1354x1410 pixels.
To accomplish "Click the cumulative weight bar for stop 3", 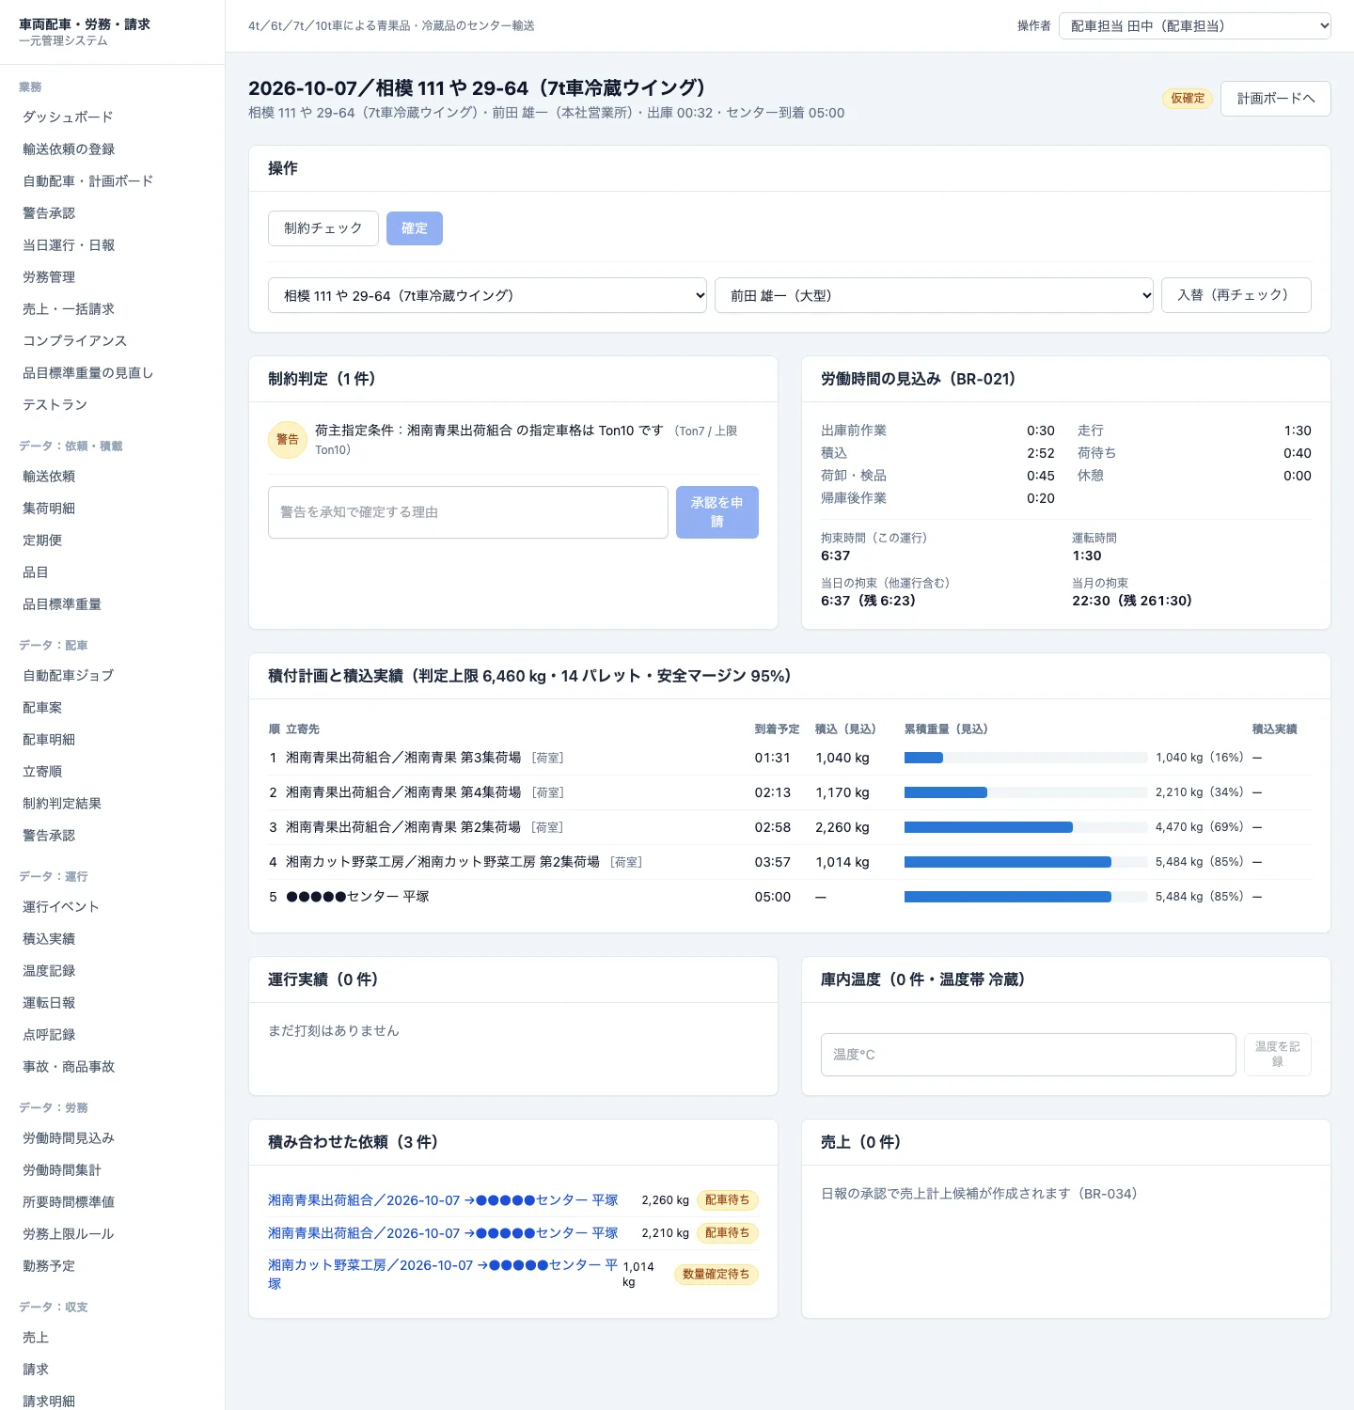I will click(1026, 827).
